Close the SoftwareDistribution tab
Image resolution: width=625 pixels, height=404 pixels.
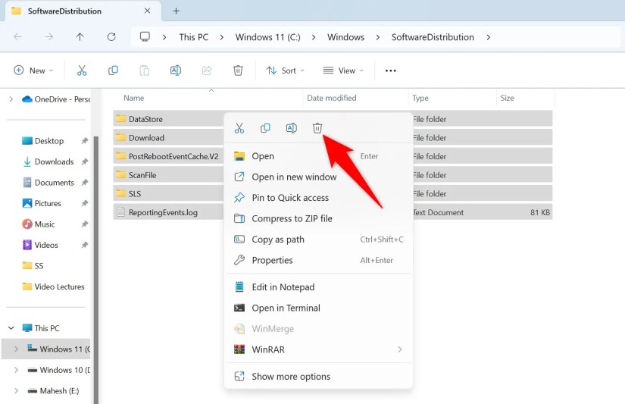(148, 11)
